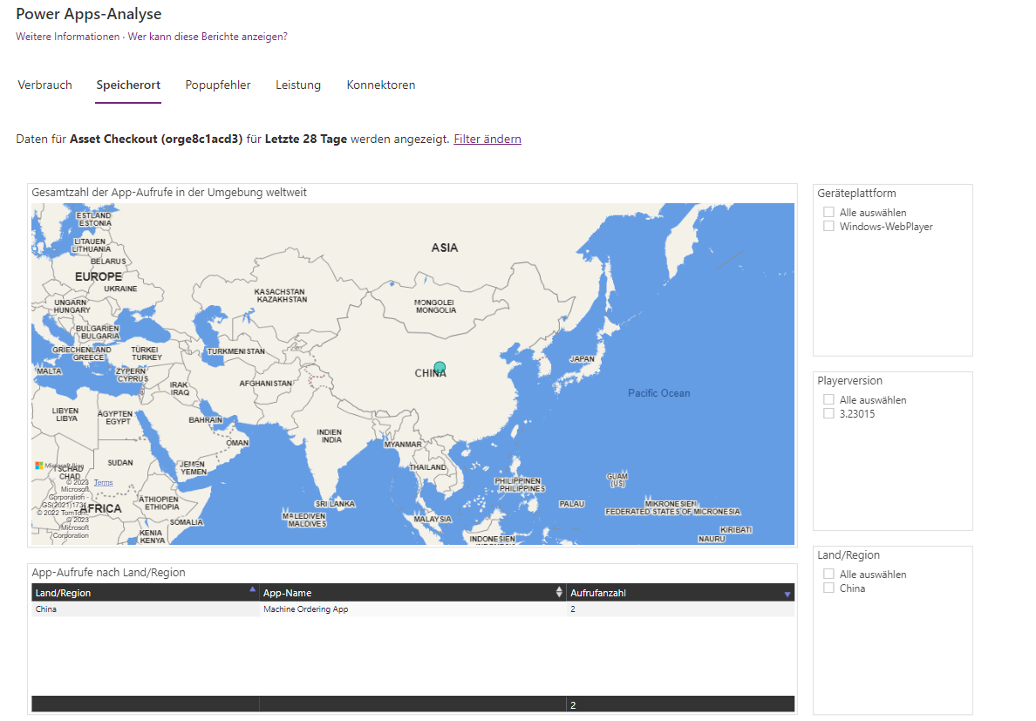1036x721 pixels.
Task: Open 'Wer kann diese Berichte anzeigen?' link
Action: [208, 37]
